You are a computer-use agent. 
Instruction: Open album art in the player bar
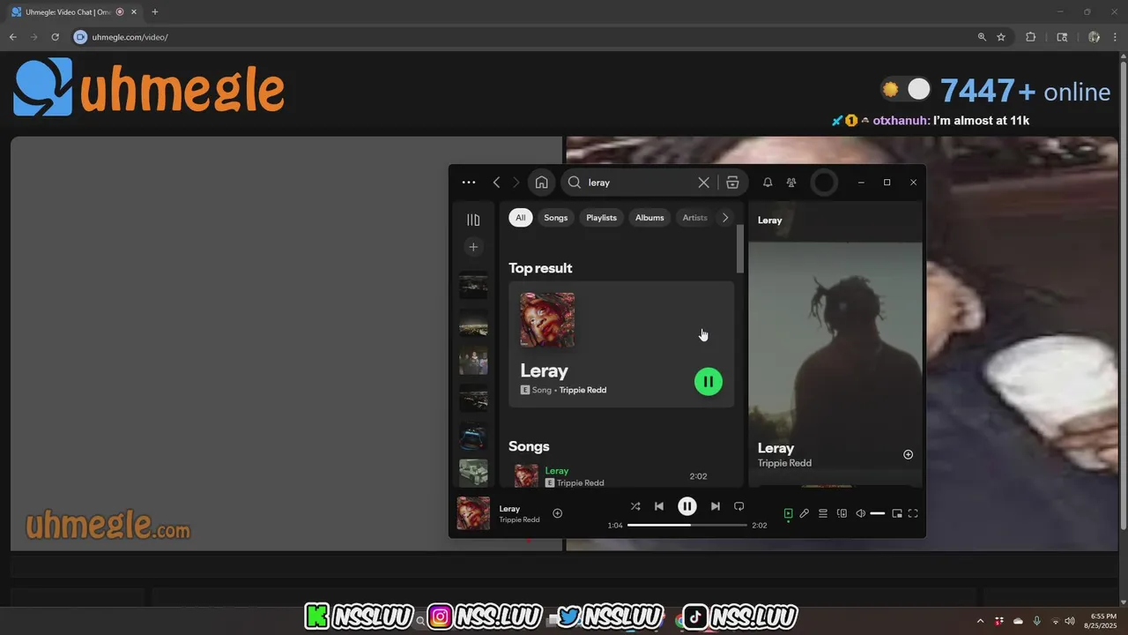473,513
